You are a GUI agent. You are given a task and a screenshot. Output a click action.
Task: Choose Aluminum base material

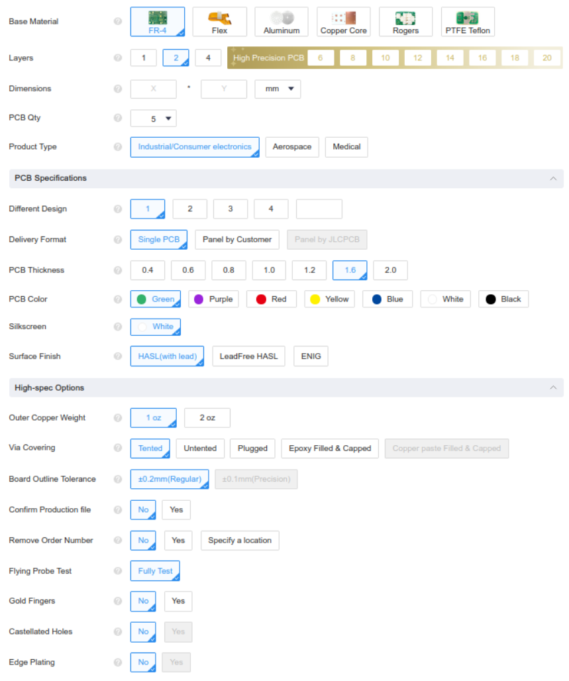click(282, 22)
